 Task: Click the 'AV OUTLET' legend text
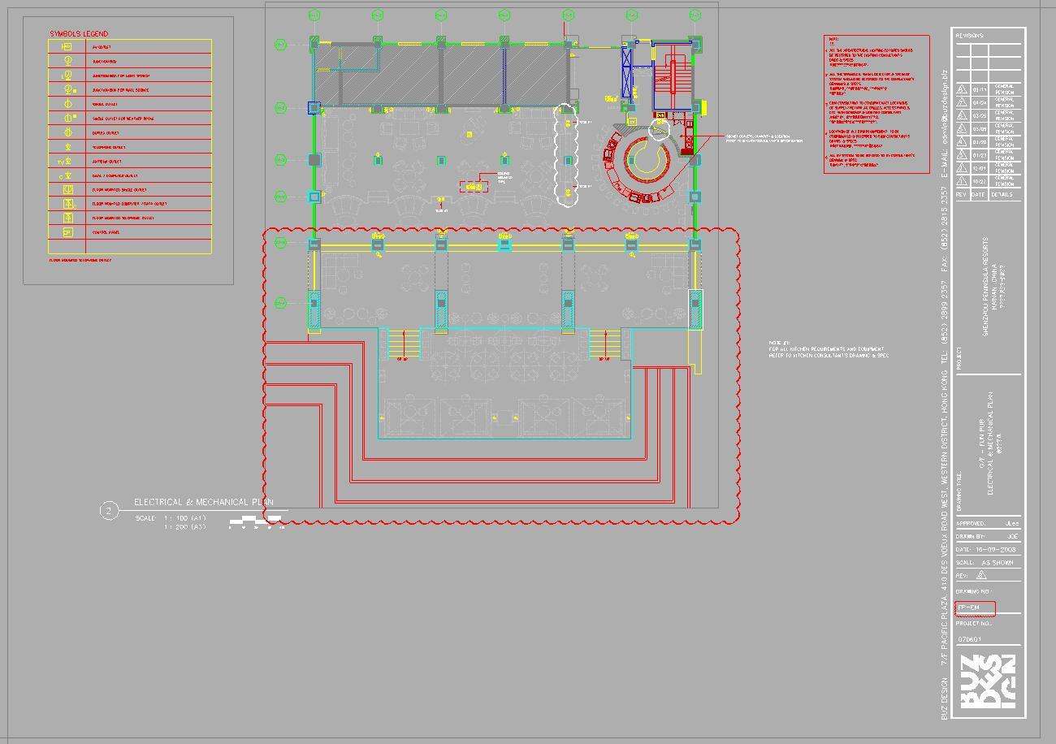tap(102, 47)
